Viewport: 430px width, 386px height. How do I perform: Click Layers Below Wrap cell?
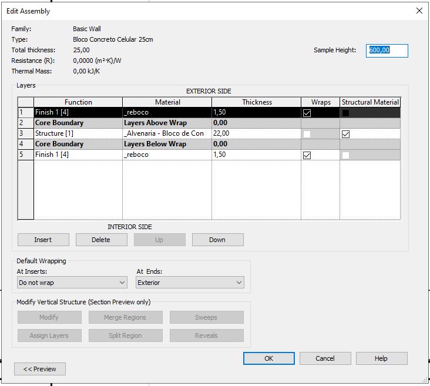tap(167, 144)
